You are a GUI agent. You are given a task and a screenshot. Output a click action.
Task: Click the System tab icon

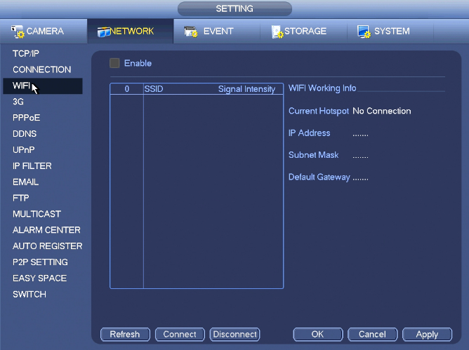[x=364, y=32]
